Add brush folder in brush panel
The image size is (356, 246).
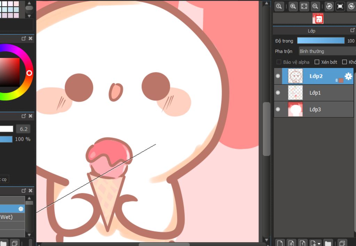coord(4,243)
